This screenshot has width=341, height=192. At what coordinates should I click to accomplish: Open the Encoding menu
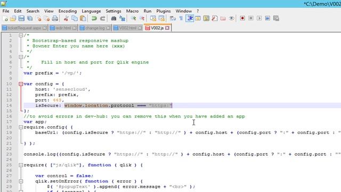(68, 11)
